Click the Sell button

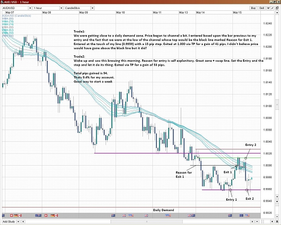pyautogui.click(x=262, y=8)
